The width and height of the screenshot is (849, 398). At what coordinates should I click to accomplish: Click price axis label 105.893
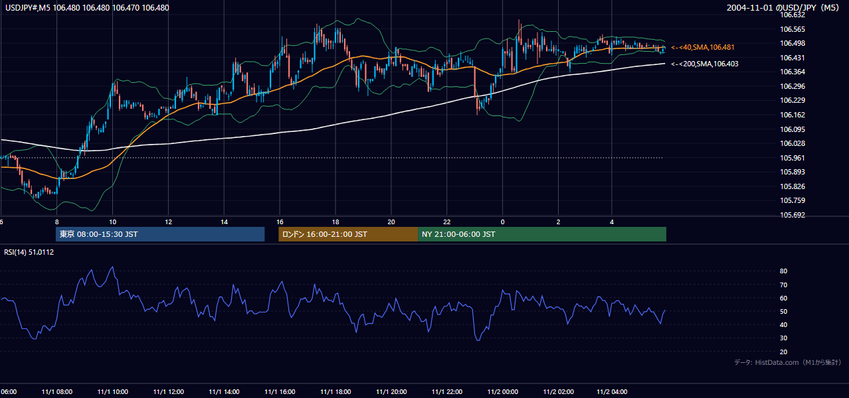tap(792, 172)
